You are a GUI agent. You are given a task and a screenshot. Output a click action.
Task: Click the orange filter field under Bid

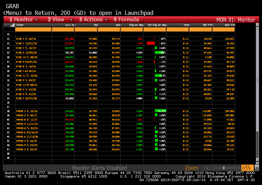[86, 29]
